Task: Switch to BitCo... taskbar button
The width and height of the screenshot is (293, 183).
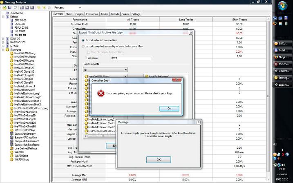Action: click(282, 43)
